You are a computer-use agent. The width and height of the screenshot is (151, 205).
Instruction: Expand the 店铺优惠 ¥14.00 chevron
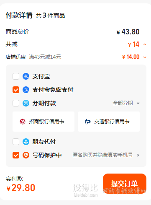(145, 57)
